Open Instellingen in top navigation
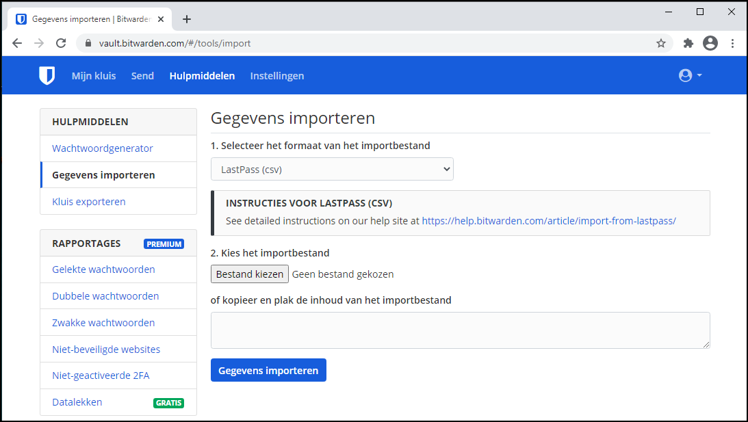Screen dimensions: 748x422 click(x=277, y=76)
